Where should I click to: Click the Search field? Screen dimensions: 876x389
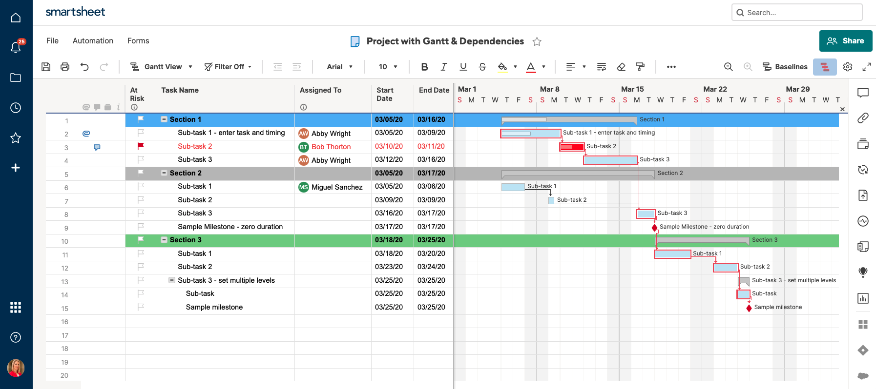797,13
